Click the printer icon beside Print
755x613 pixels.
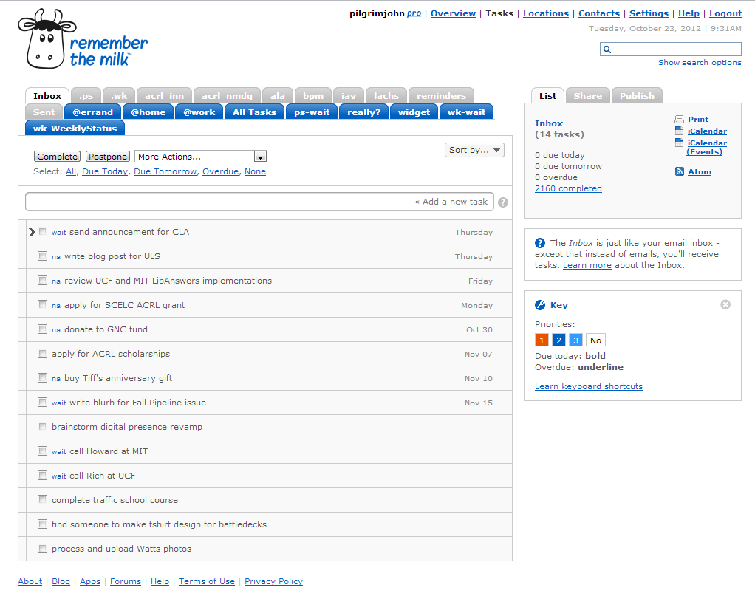click(x=679, y=119)
